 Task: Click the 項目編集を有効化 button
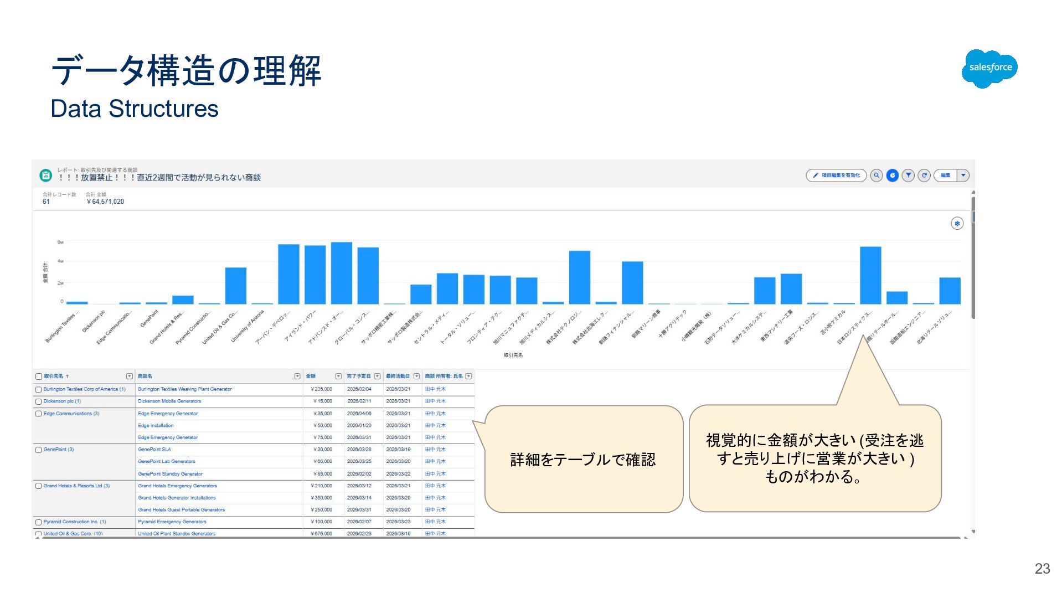click(x=836, y=176)
